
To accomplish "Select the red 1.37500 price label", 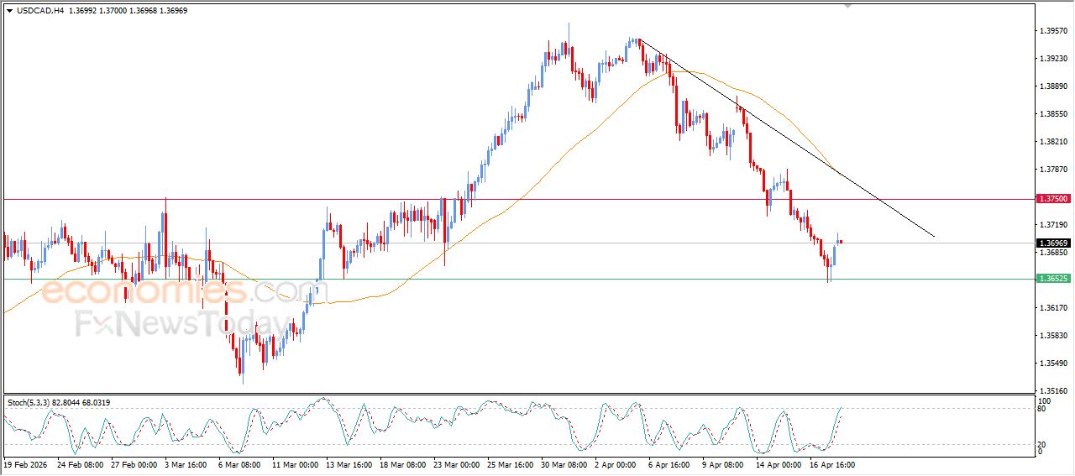I will point(1053,199).
